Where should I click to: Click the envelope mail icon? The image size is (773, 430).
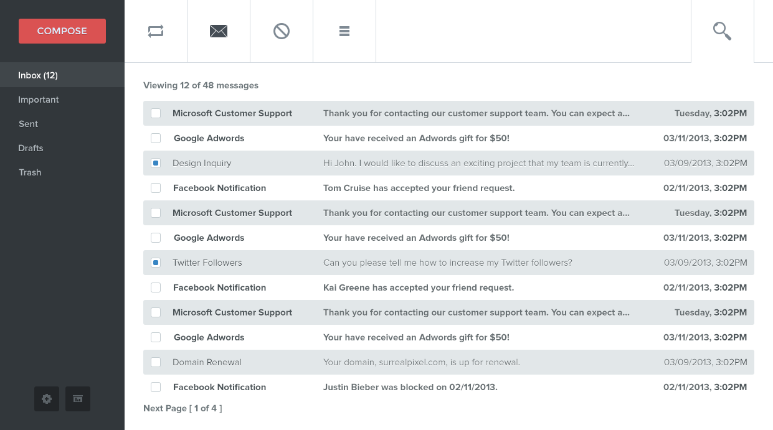(219, 31)
